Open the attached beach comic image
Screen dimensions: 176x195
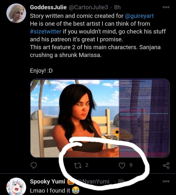pos(100,118)
